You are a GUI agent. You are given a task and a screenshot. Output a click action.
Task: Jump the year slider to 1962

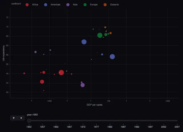(56, 127)
